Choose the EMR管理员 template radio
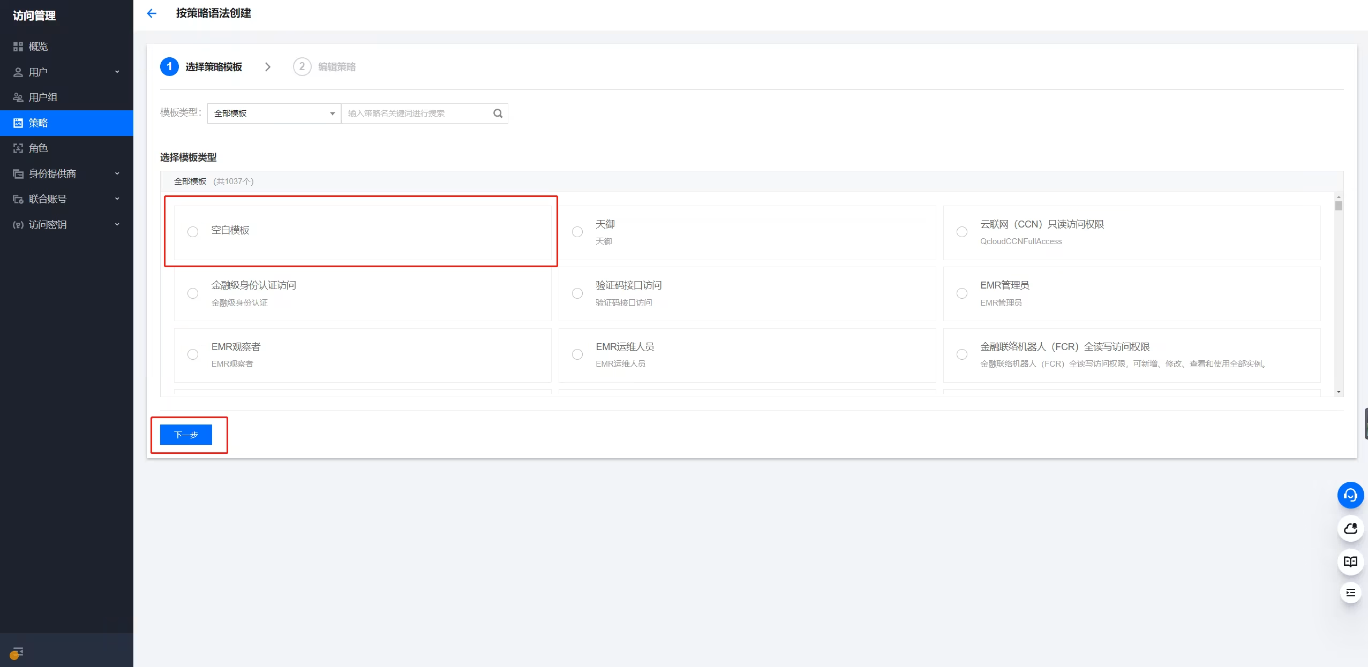Screen dimensions: 1368x667 point(962,293)
